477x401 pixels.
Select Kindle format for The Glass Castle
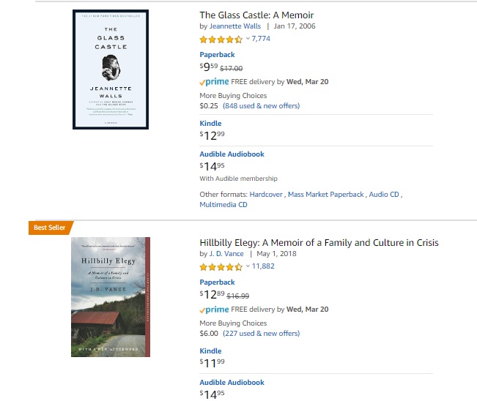tap(210, 124)
